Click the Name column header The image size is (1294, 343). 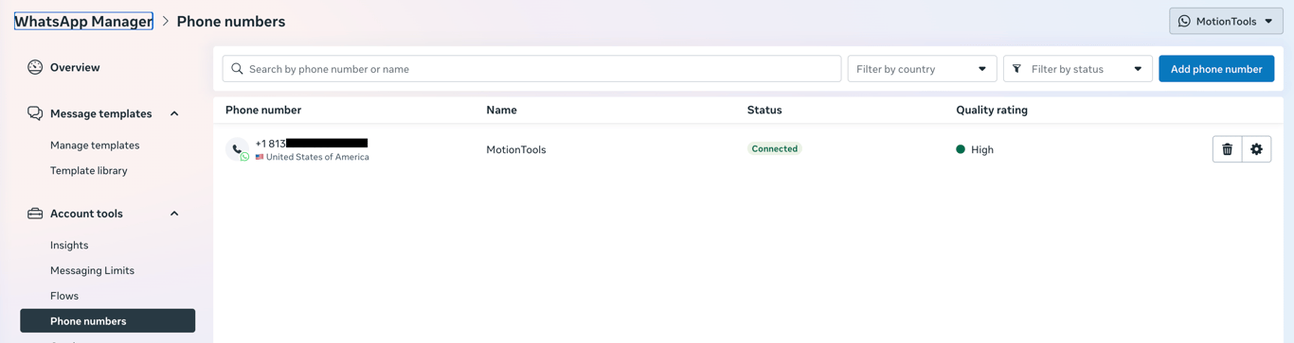click(x=501, y=110)
